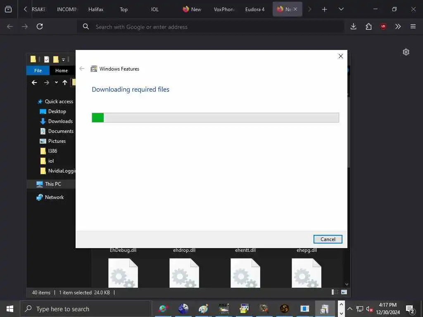Switch to the Halifax browser tab
The height and width of the screenshot is (317, 423).
click(96, 9)
